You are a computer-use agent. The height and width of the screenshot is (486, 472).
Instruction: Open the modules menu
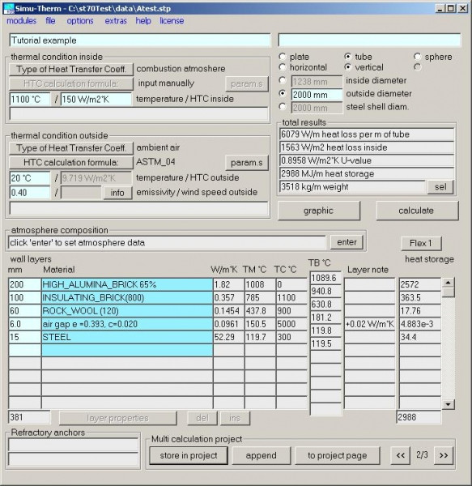21,21
